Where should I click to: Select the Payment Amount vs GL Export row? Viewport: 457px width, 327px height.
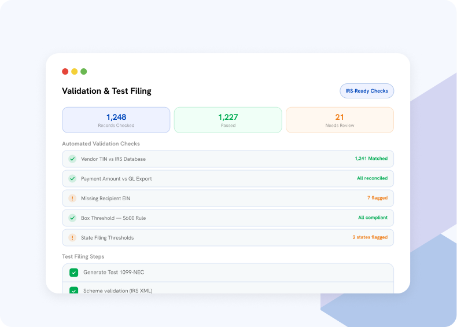point(228,178)
